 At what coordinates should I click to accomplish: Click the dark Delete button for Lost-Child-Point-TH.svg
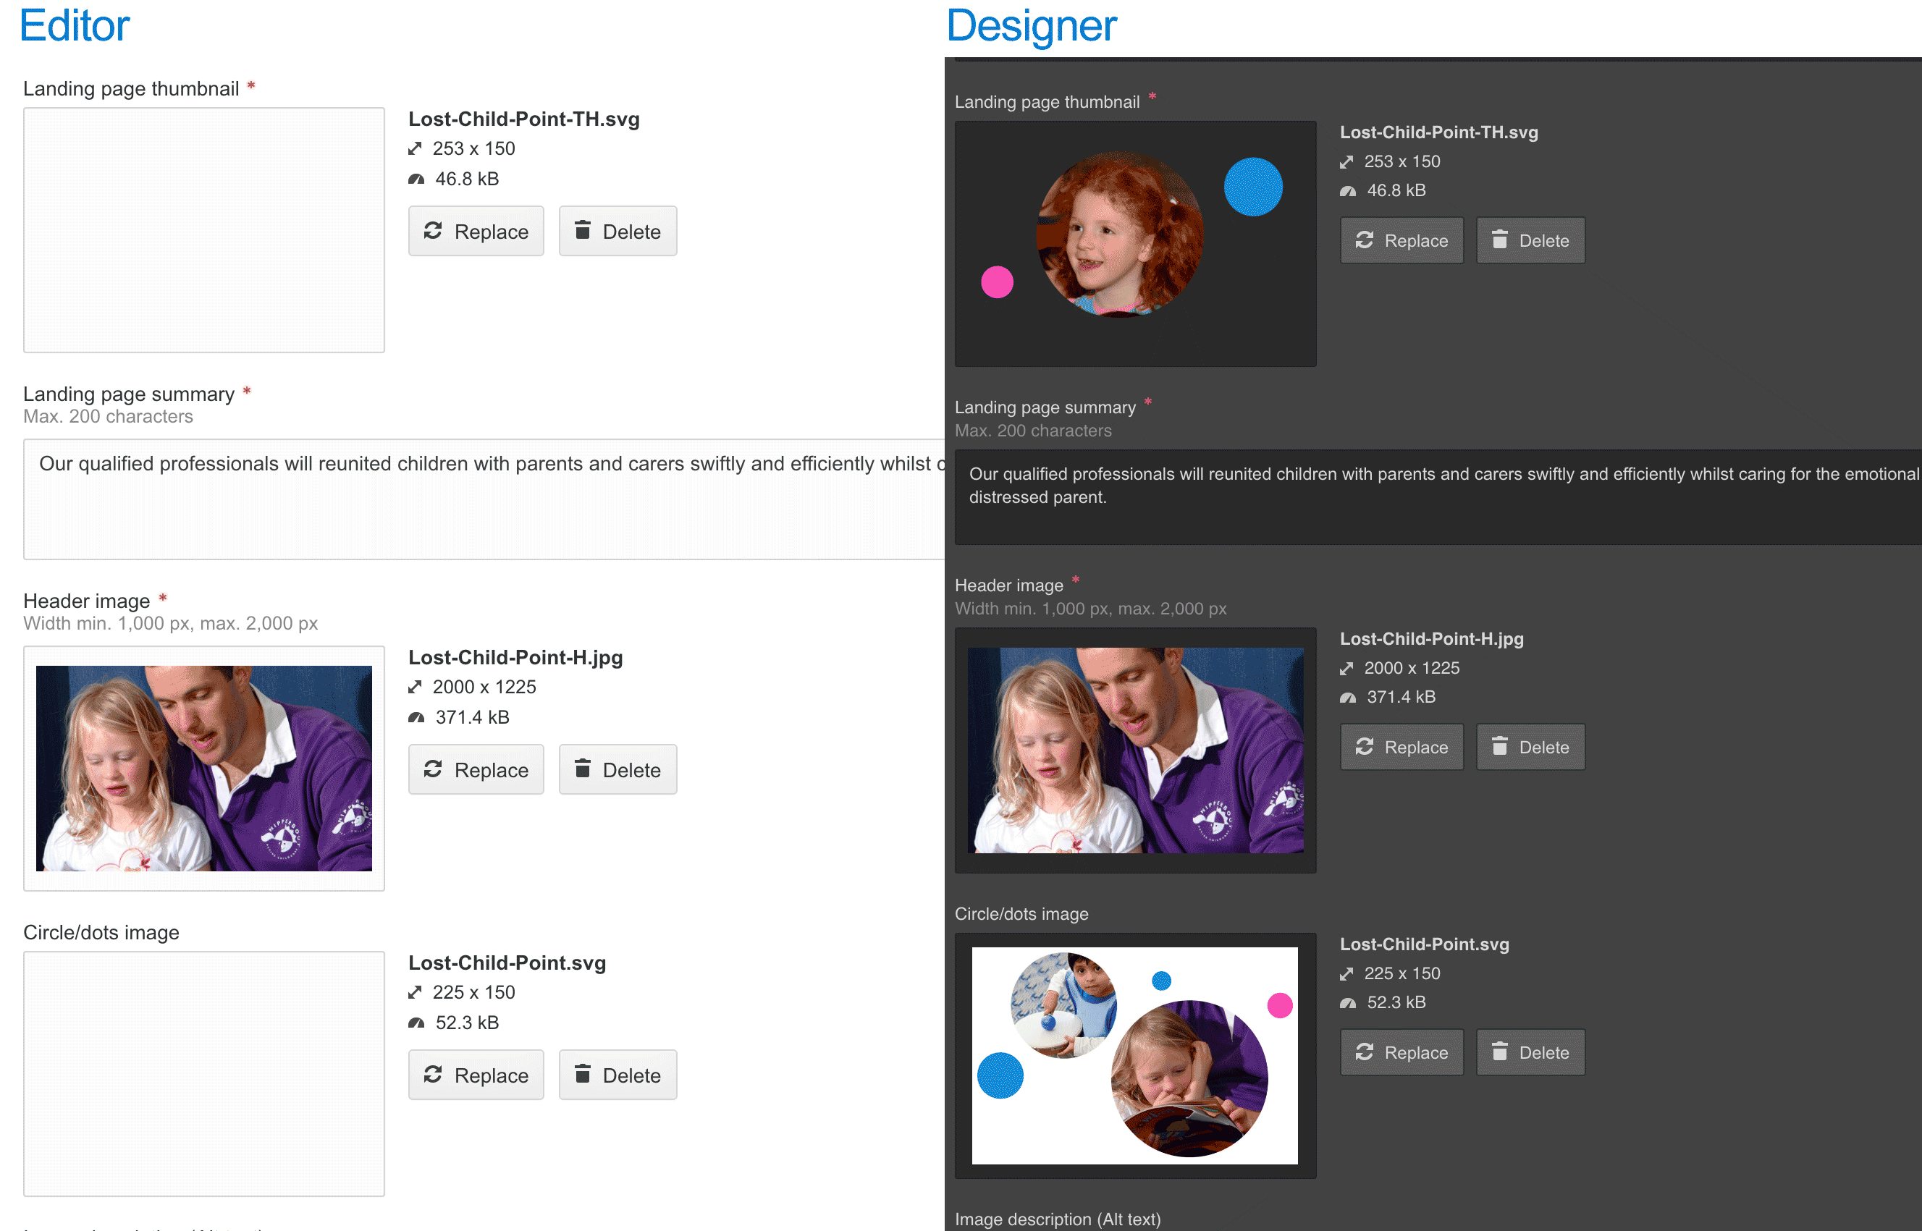pos(1530,240)
